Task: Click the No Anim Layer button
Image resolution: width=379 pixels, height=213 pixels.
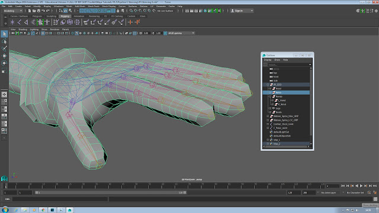Action: [330, 192]
